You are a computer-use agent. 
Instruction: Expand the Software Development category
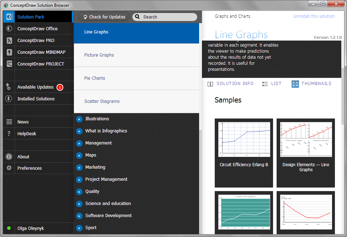(79, 216)
